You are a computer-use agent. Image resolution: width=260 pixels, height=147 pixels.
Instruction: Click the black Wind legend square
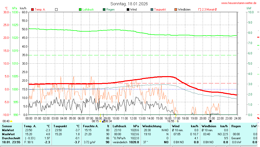coord(128,10)
